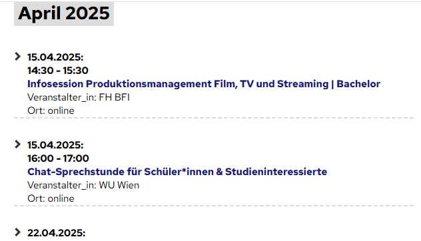Click the Ort: online line under FH BFI
421x241 pixels.
pyautogui.click(x=51, y=111)
